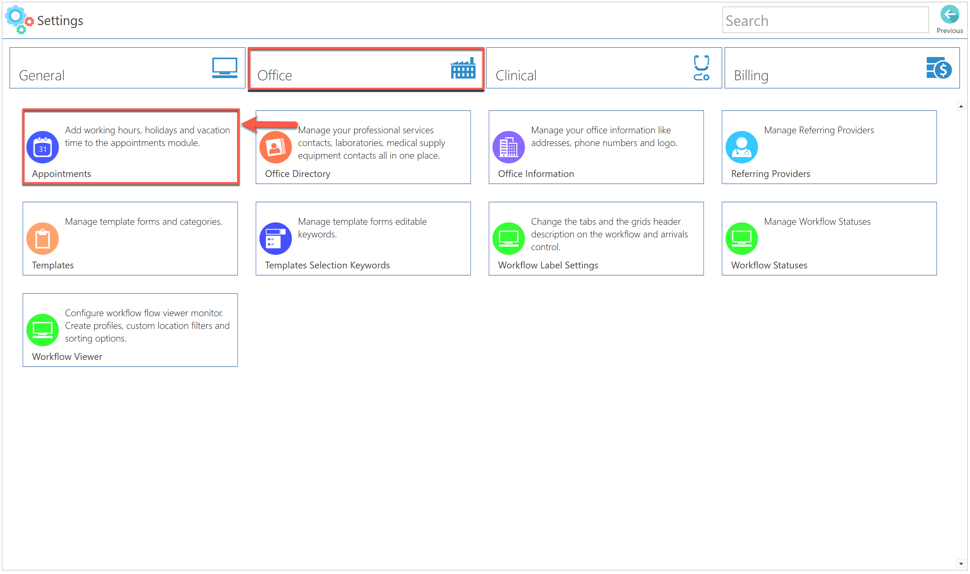Open Templates Selection Keywords icon

pos(275,239)
